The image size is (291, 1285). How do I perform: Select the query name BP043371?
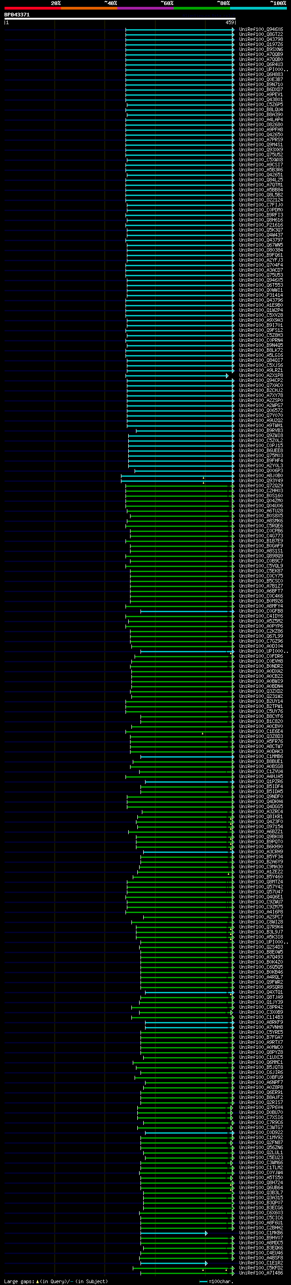pos(17,15)
